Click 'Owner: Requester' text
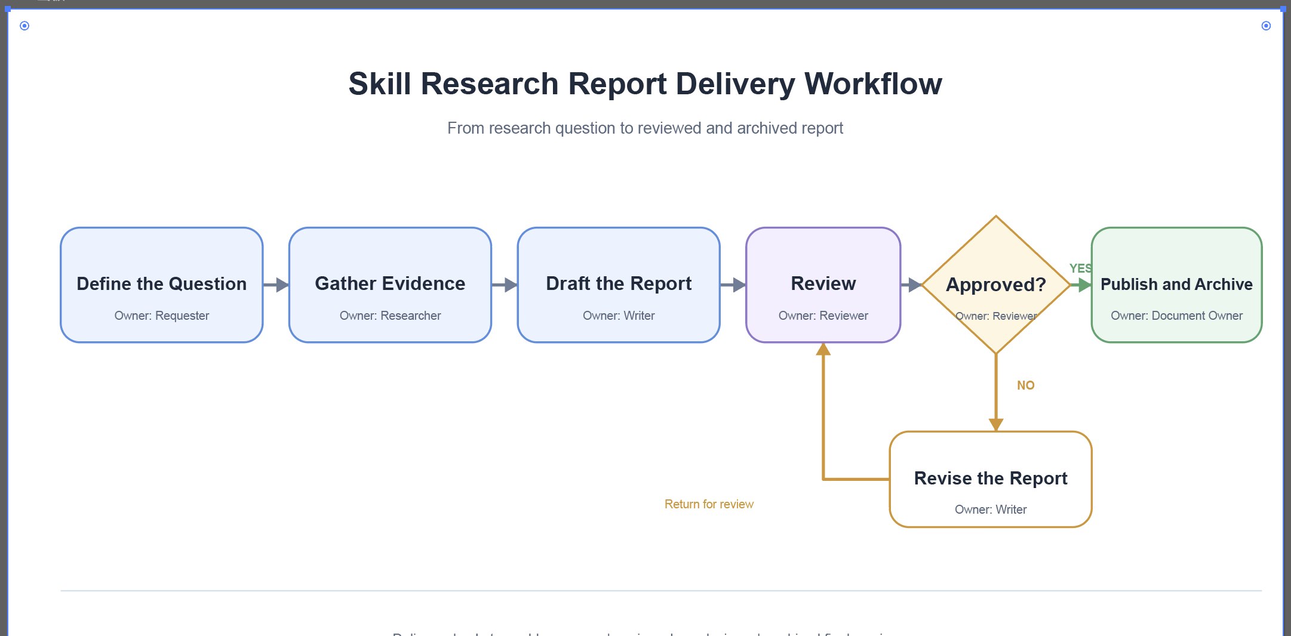 (x=162, y=316)
